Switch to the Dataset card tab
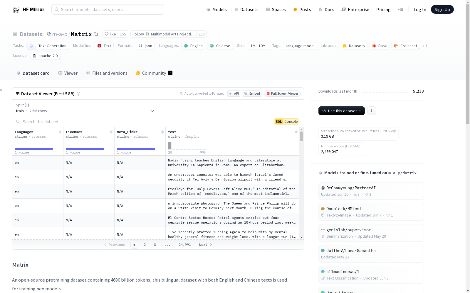This screenshot has height=293, width=470. point(33,73)
